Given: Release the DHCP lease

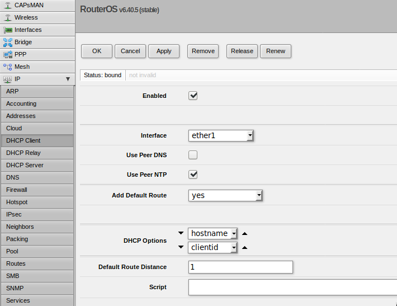Looking at the screenshot, I should pyautogui.click(x=242, y=51).
